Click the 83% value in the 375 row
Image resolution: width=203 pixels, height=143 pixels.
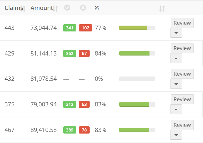[100, 104]
